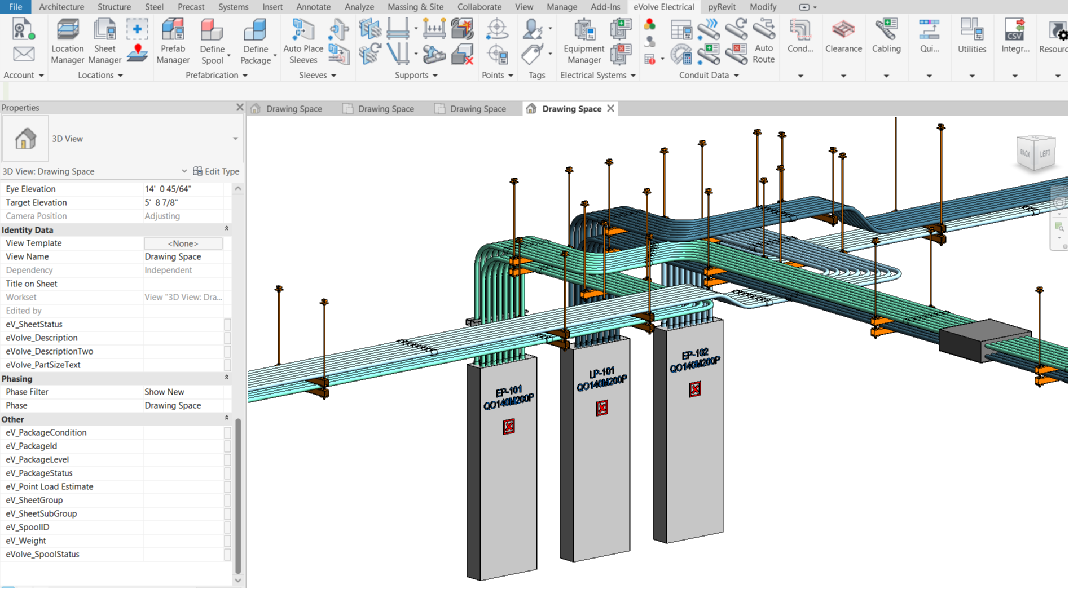Toggle the eVolve_Description checkbox
Screen dimensions: 1069x589
click(x=227, y=338)
